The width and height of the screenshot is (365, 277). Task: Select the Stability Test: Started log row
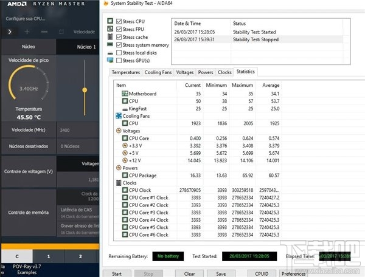pyautogui.click(x=257, y=32)
